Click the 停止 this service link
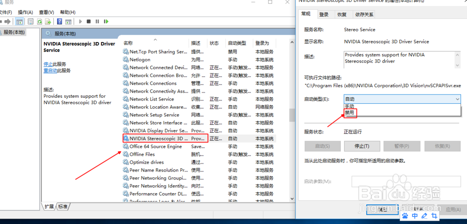The image size is (467, 224). [48, 64]
